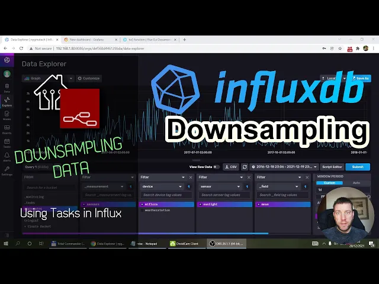Toggle the View Raw Data switch

(x=216, y=167)
